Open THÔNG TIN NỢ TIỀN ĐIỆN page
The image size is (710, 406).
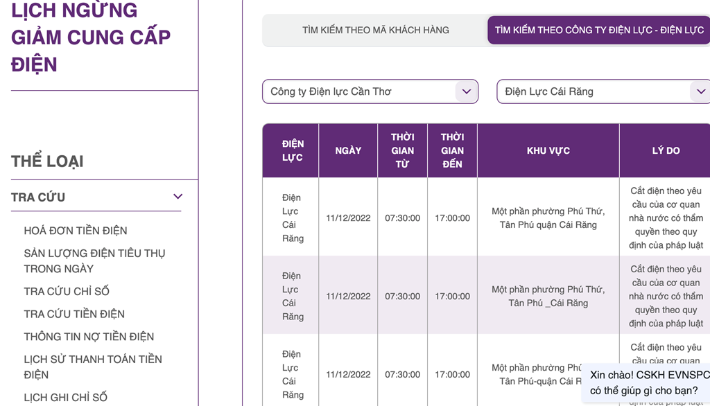point(89,337)
